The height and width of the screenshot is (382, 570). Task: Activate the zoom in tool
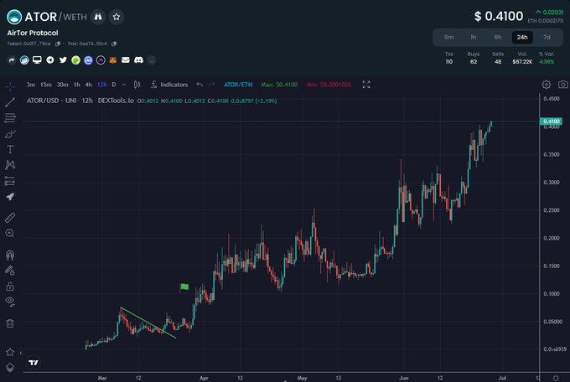click(x=10, y=234)
